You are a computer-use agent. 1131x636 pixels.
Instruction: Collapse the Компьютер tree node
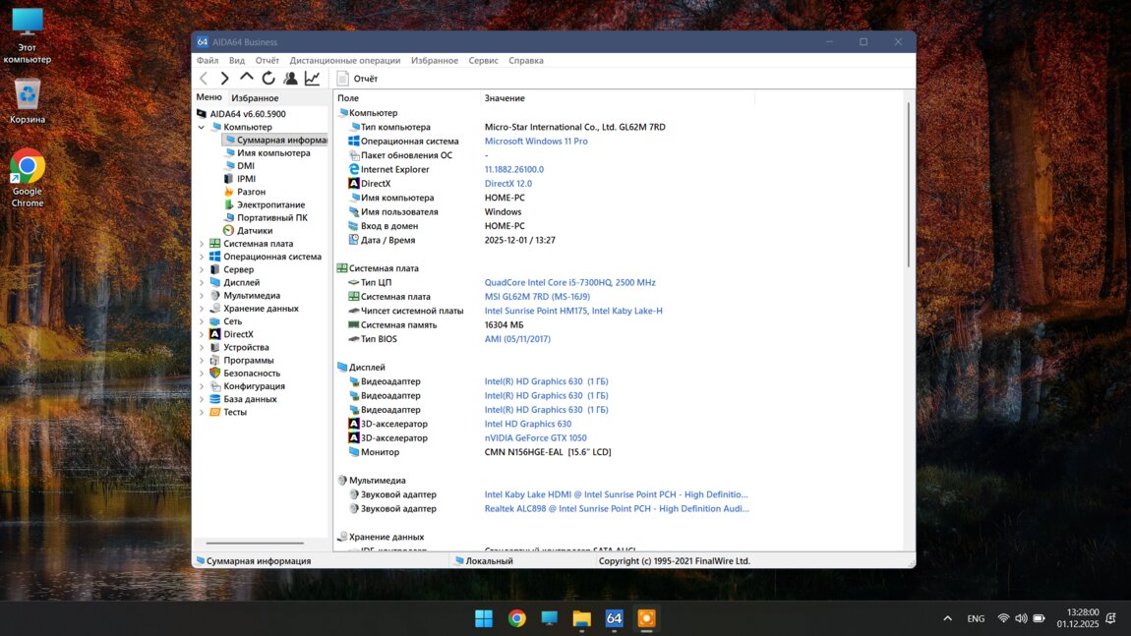202,127
